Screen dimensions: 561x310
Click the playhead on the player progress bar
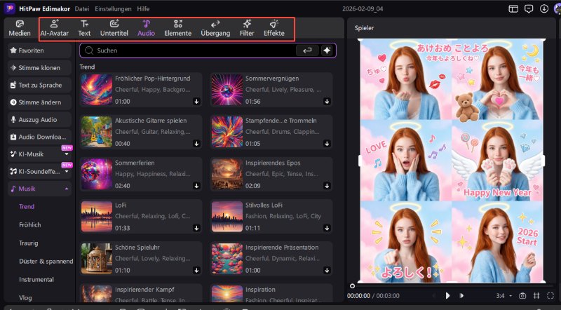[353, 286]
